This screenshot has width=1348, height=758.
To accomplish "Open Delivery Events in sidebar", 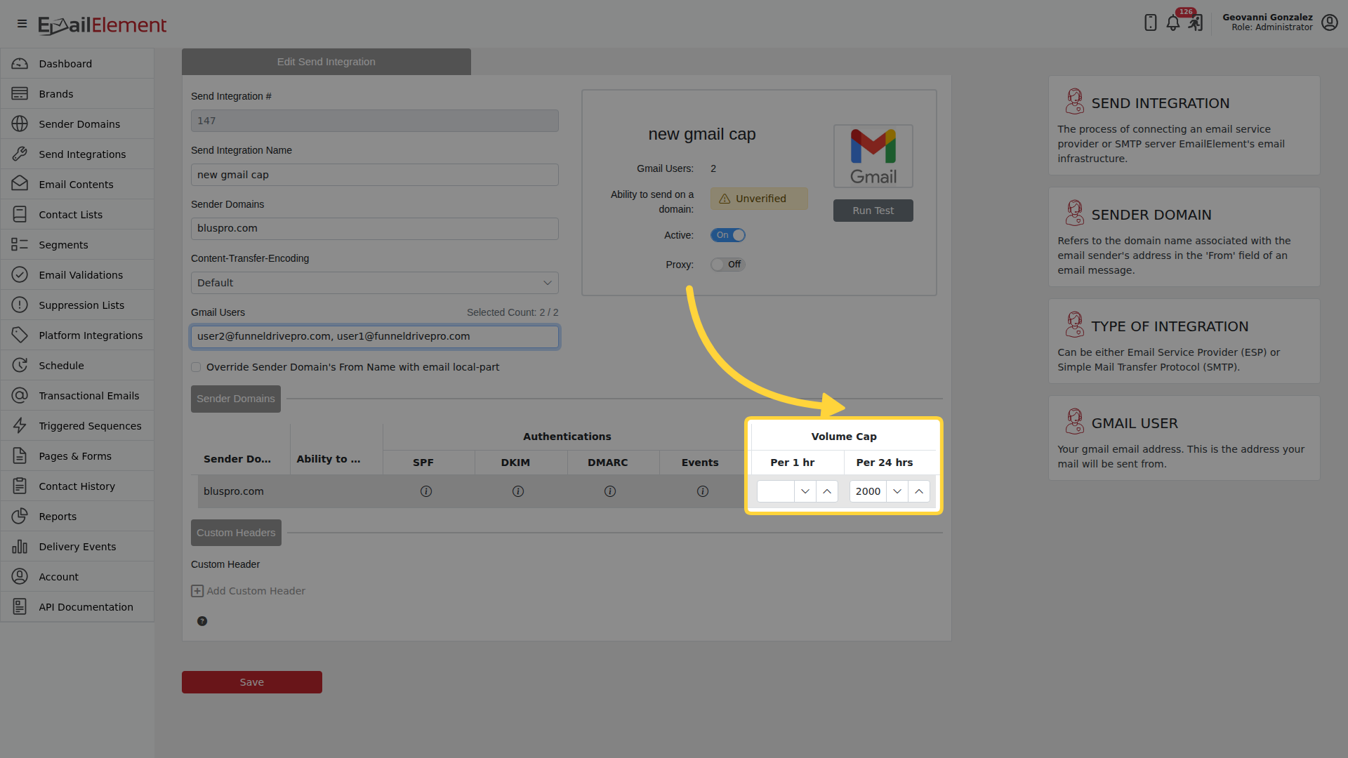I will 77,547.
